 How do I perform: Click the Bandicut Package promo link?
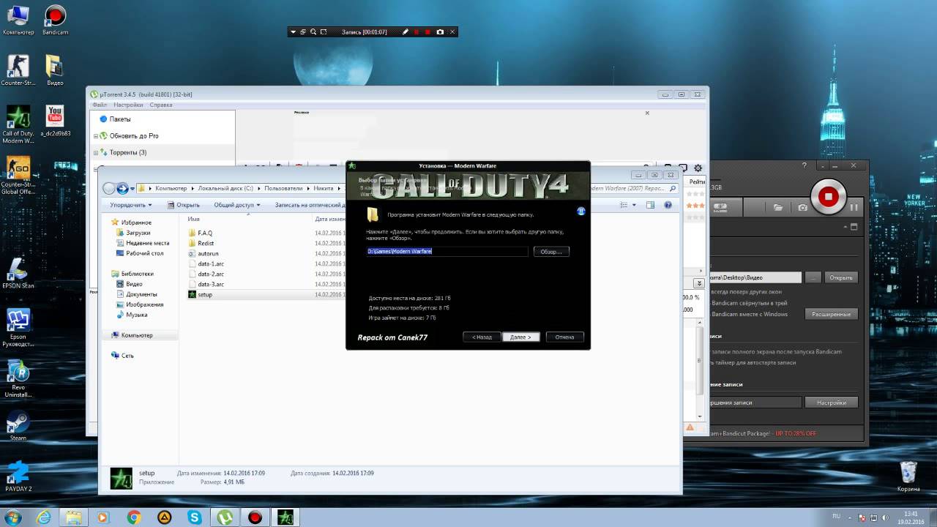pos(763,433)
